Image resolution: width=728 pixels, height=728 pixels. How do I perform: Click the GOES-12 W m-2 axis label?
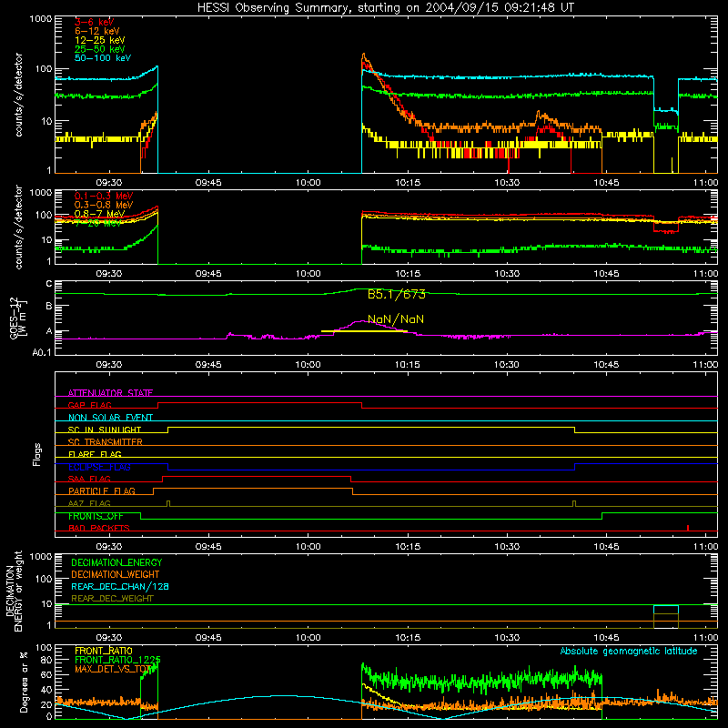pos(17,318)
